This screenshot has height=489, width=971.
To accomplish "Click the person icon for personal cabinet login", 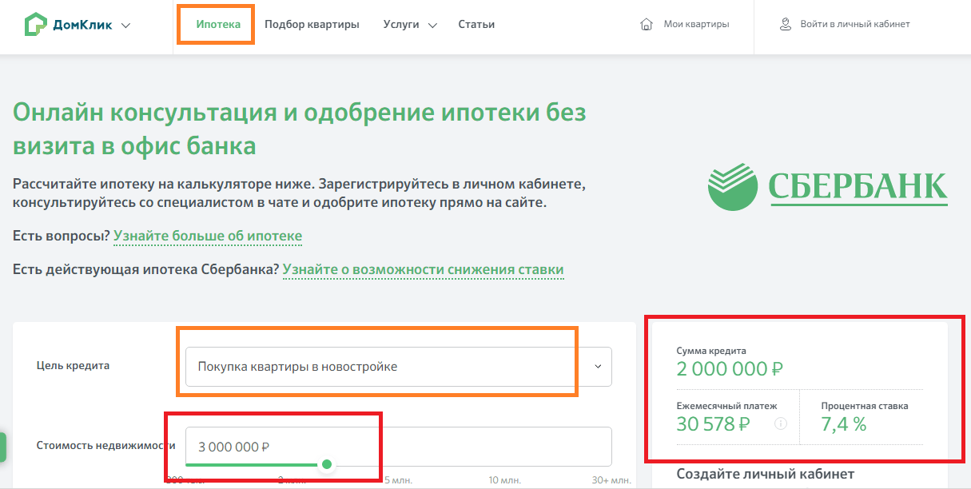I will point(786,25).
